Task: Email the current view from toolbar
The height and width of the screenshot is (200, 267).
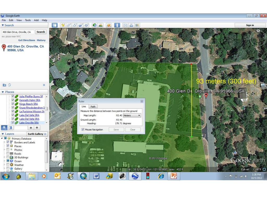Action: 125,25
